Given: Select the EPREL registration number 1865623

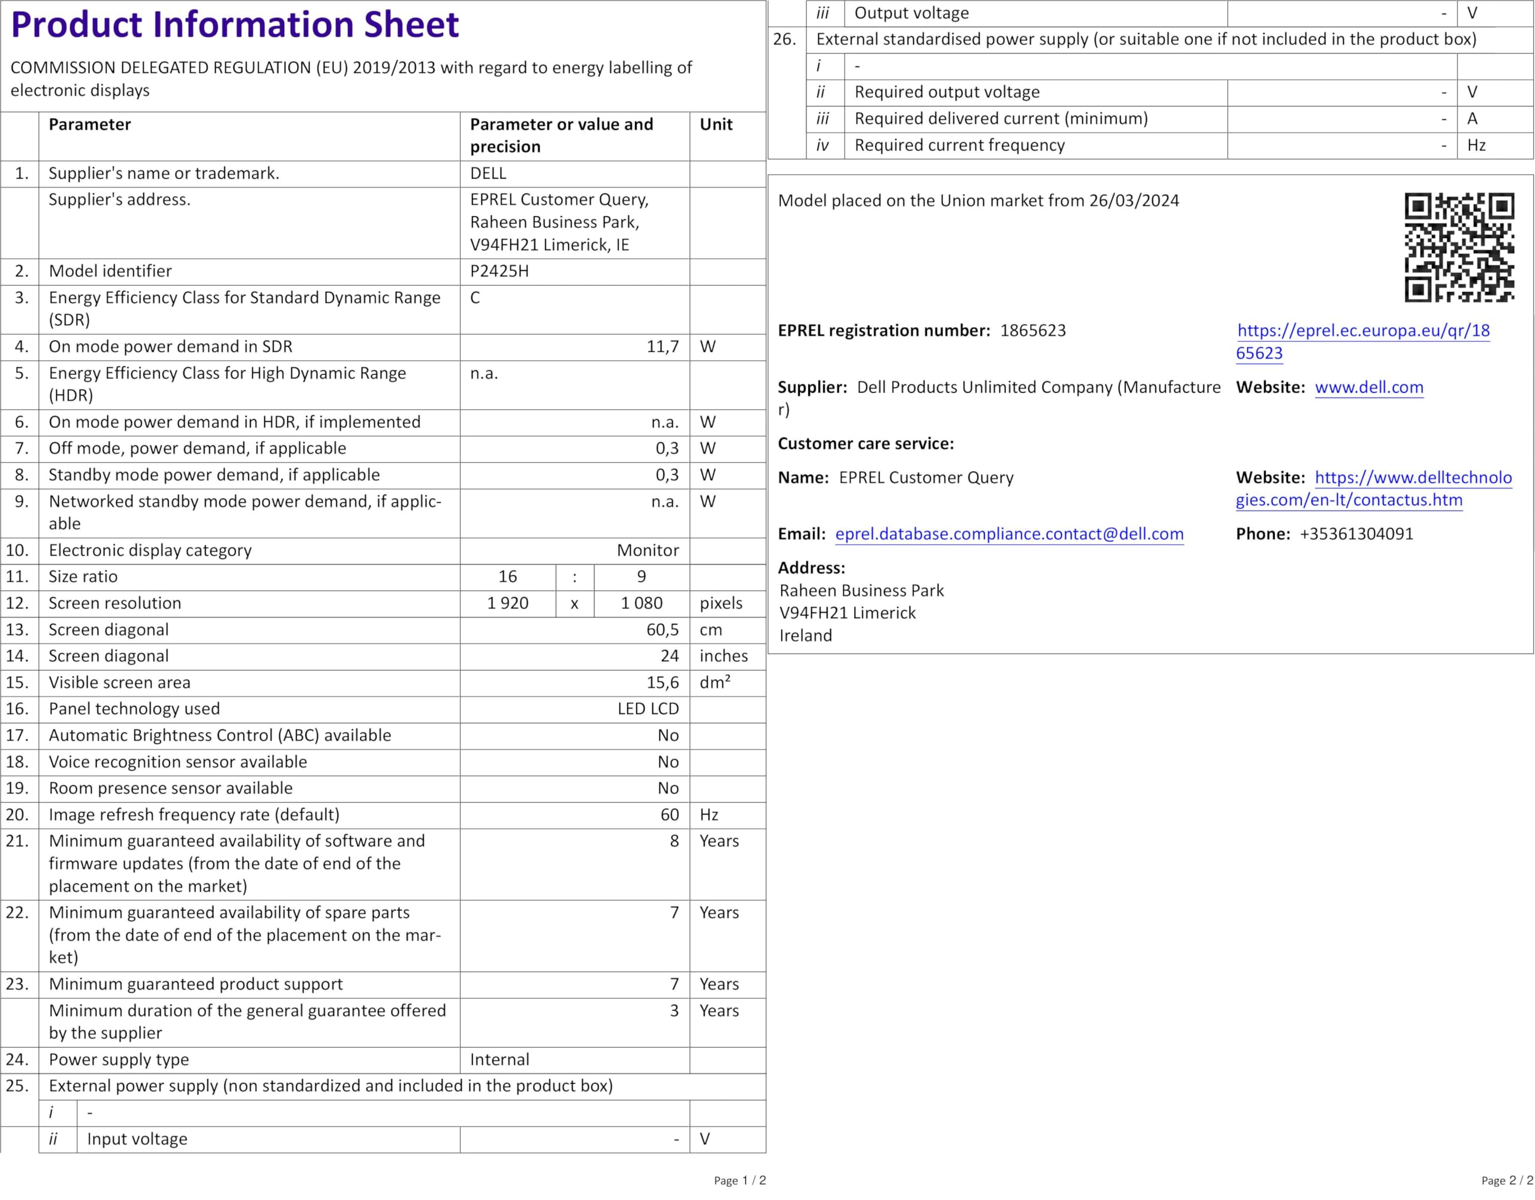Looking at the screenshot, I should point(1033,331).
